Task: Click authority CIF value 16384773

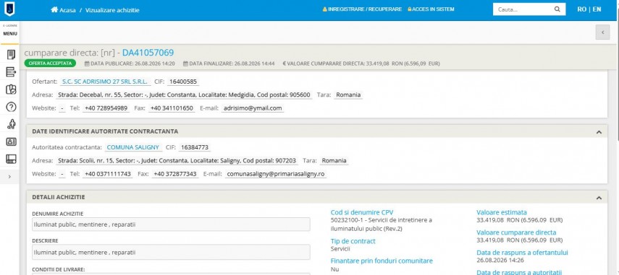Action: pyautogui.click(x=194, y=148)
